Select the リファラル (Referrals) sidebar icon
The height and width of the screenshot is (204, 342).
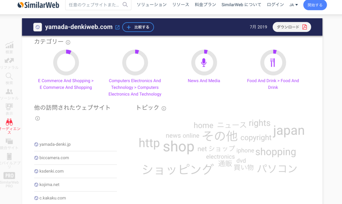9,60
